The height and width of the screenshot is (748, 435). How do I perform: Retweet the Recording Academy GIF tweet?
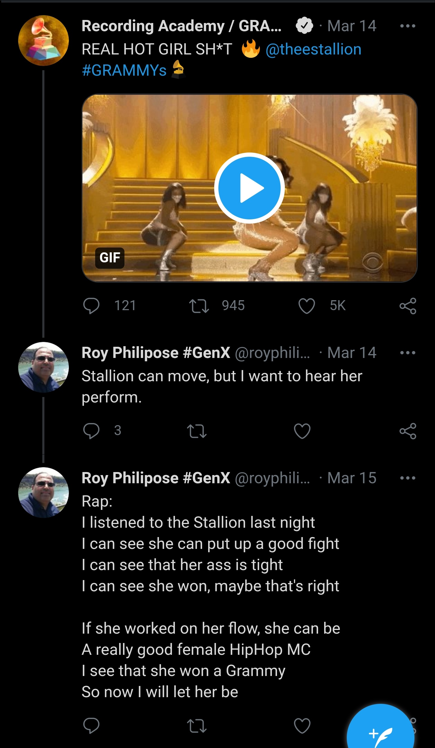pyautogui.click(x=198, y=306)
